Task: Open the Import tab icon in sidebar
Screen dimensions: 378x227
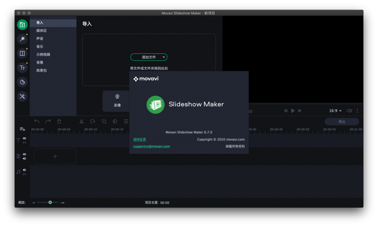Action: 22,25
